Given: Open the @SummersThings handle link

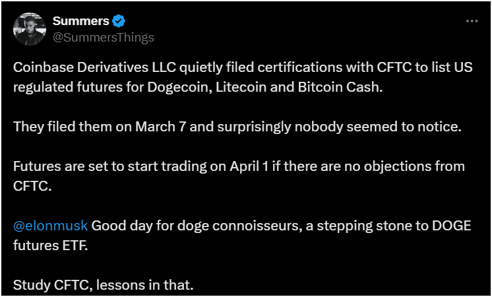Looking at the screenshot, I should (103, 37).
